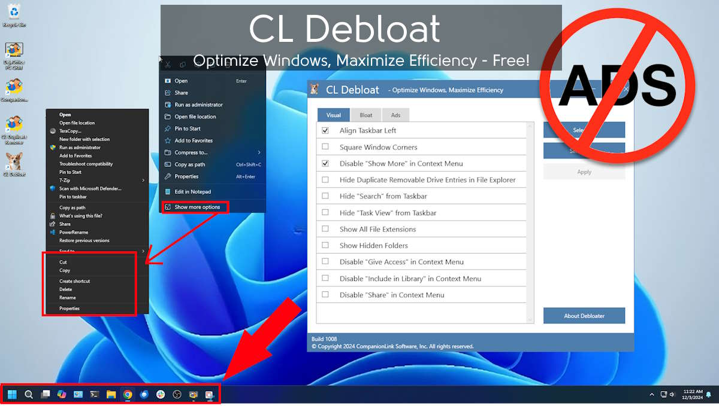Switch to the Ads tab

click(x=396, y=115)
